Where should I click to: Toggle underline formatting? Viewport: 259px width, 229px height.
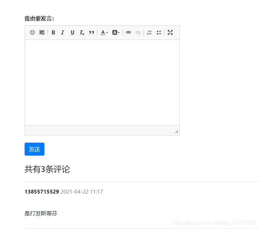pos(72,32)
